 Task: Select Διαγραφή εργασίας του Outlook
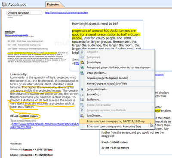click(x=117, y=110)
